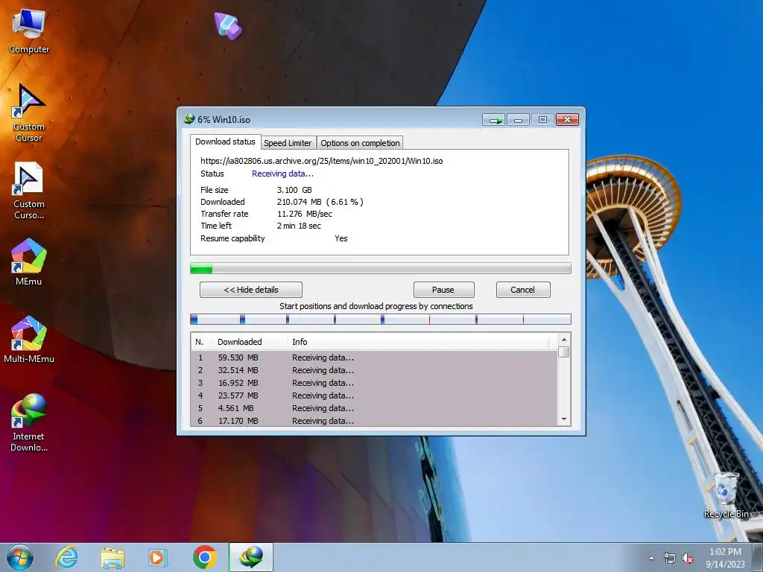Open Windows Media Player from the taskbar

[157, 557]
